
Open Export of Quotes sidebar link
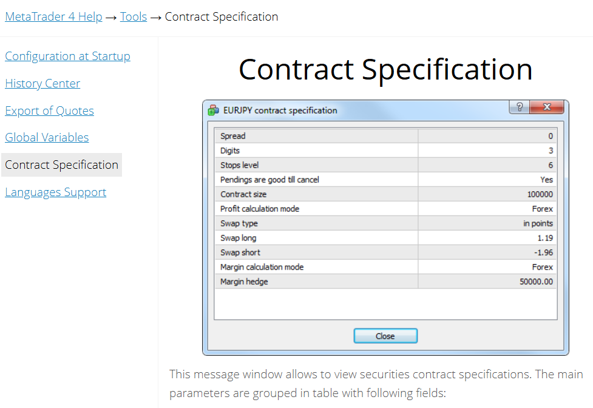pyautogui.click(x=49, y=111)
